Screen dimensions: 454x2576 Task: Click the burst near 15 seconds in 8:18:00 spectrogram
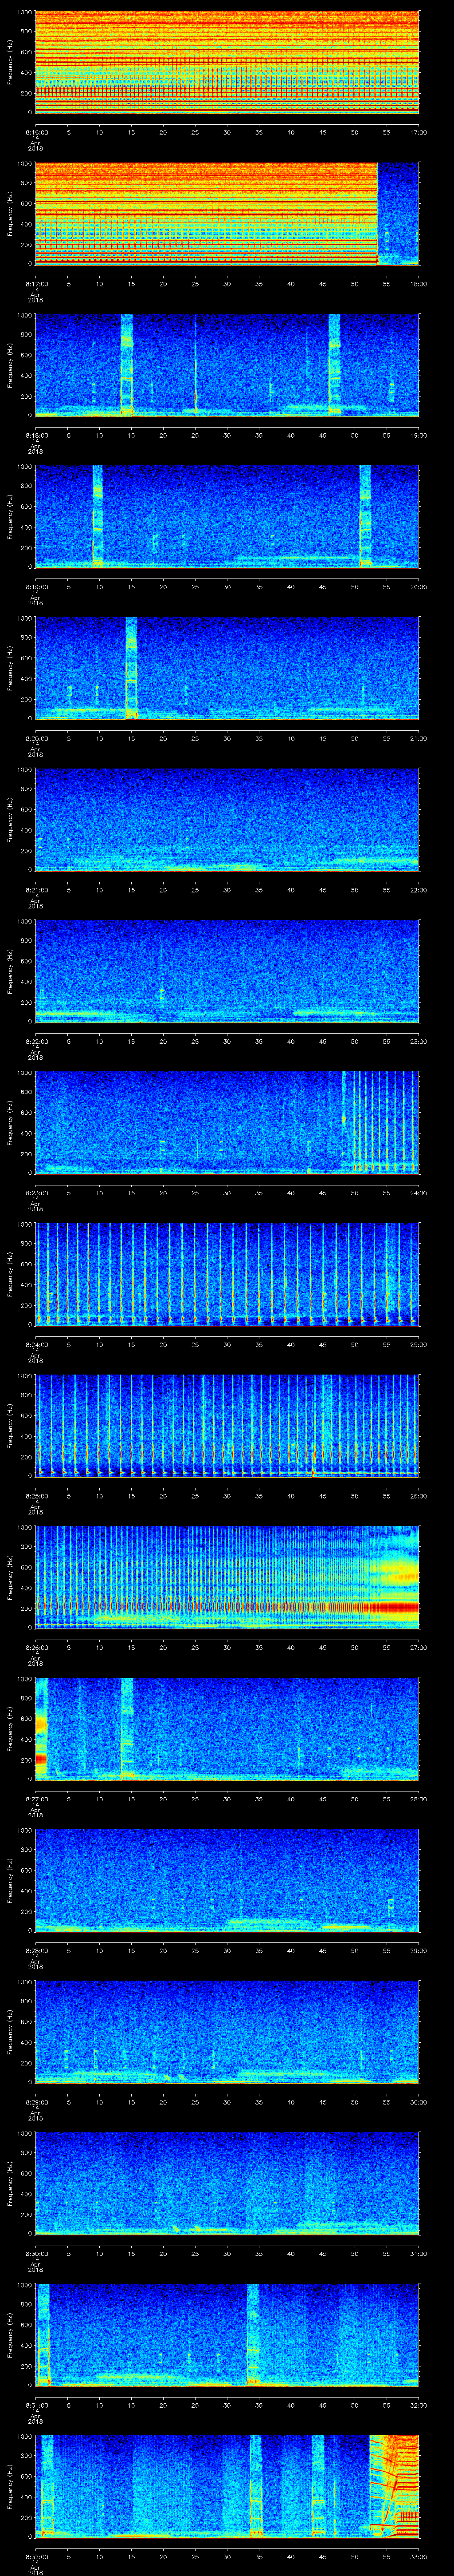click(127, 363)
